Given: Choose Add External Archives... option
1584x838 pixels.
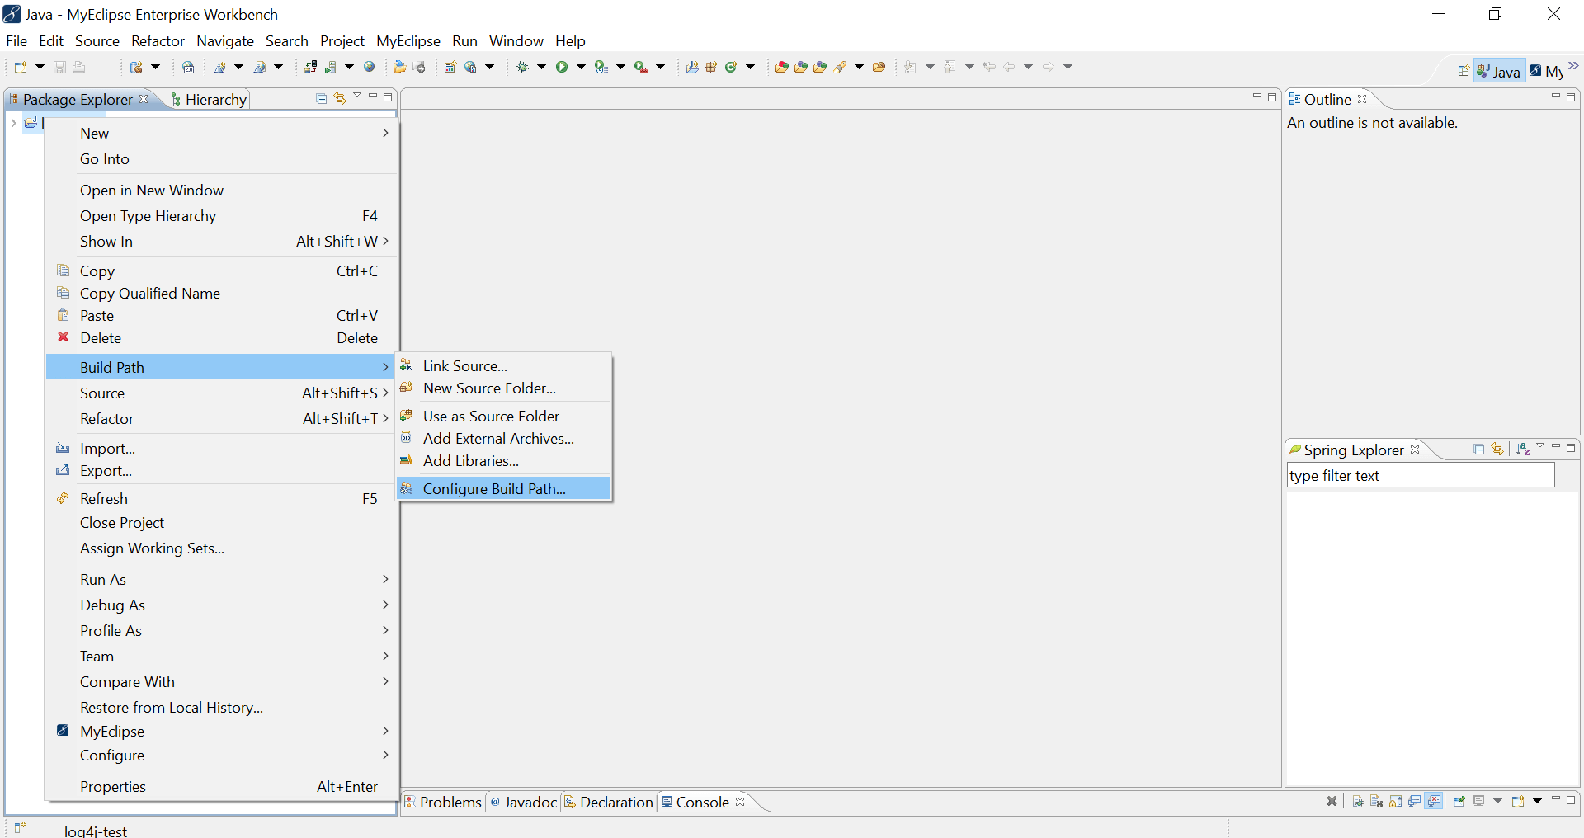Looking at the screenshot, I should click(x=503, y=439).
